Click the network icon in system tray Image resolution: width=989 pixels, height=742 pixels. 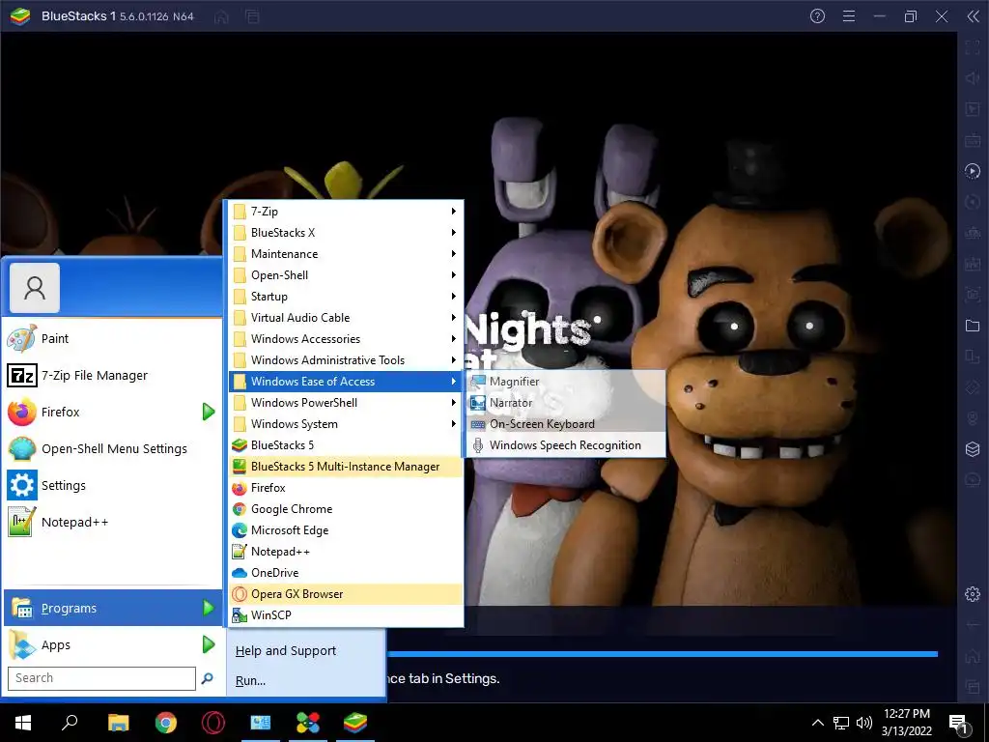(841, 723)
